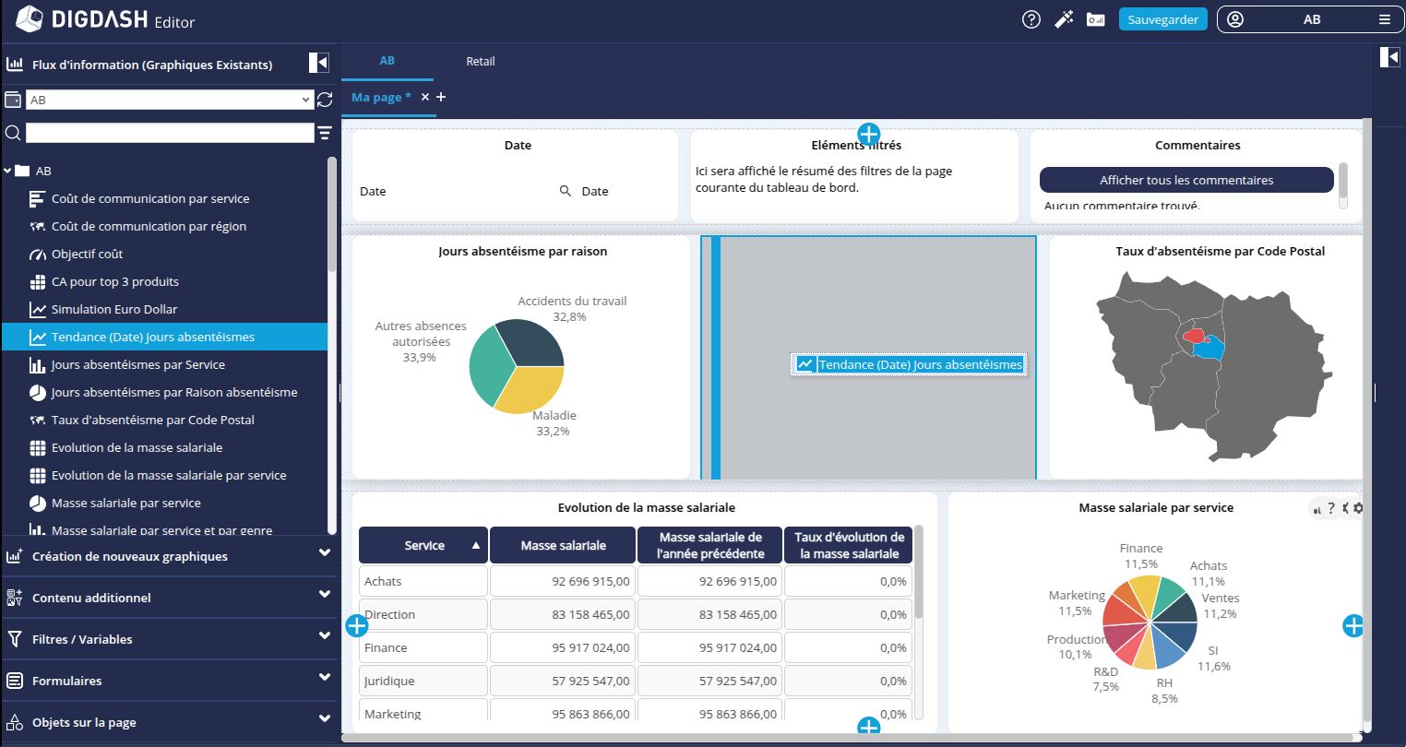1406x747 pixels.
Task: Refresh the flux list with reload icon
Action: click(325, 100)
